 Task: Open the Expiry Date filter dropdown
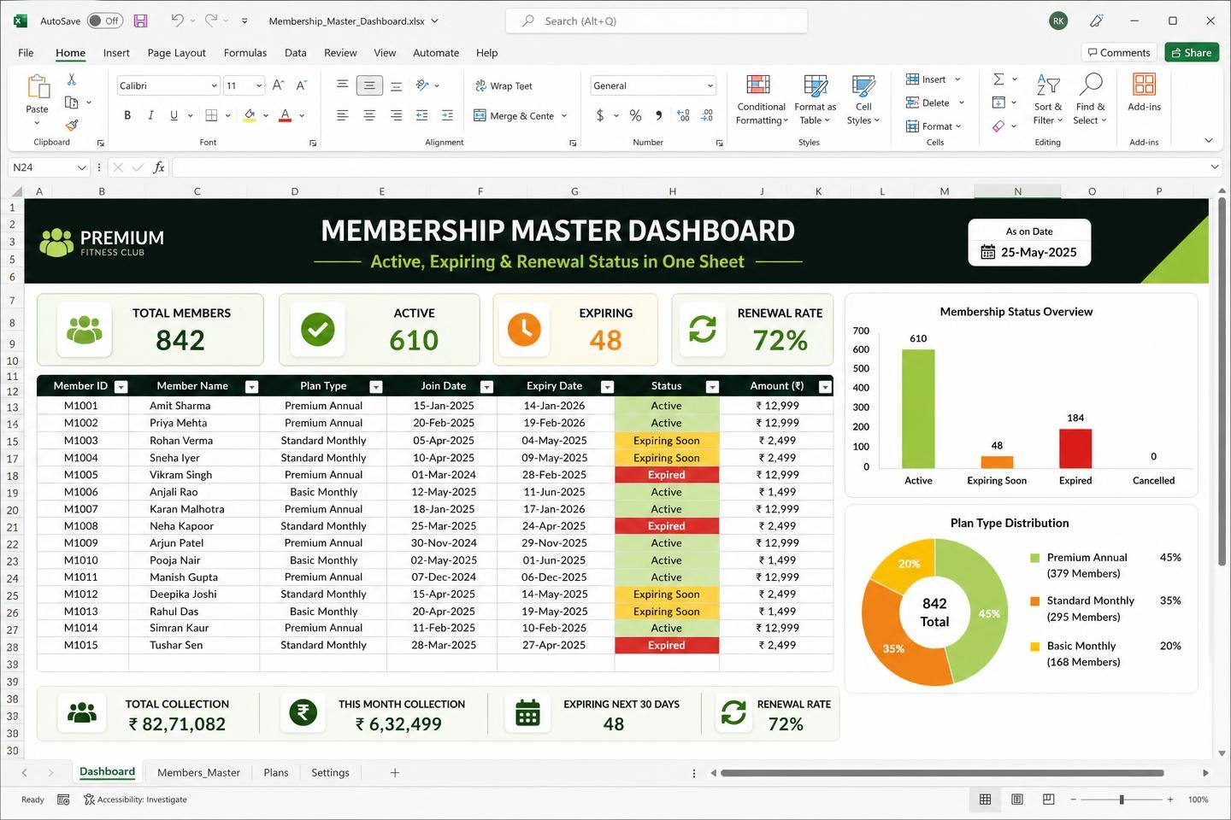coord(607,387)
